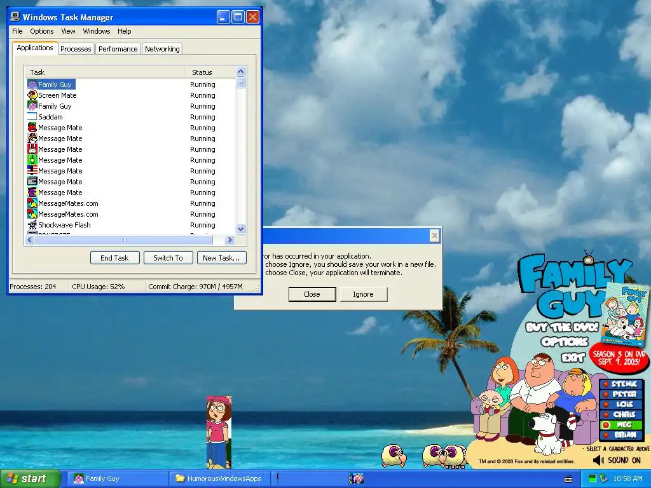651x488 pixels.
Task: Open the File menu in Task Manager
Action: pos(17,31)
